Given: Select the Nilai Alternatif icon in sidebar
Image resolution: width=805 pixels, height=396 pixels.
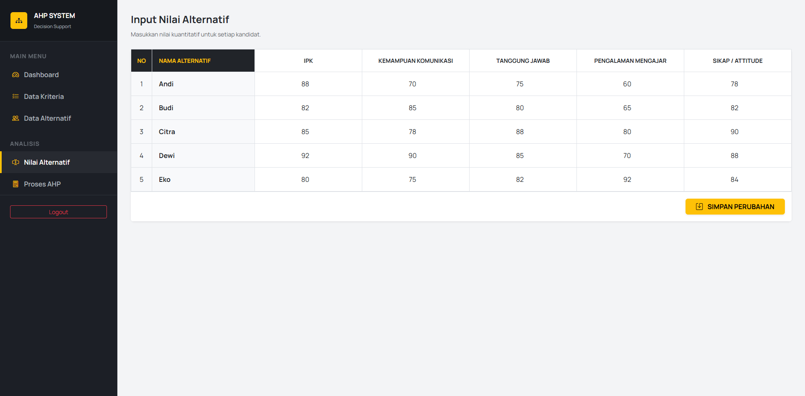Looking at the screenshot, I should [16, 162].
